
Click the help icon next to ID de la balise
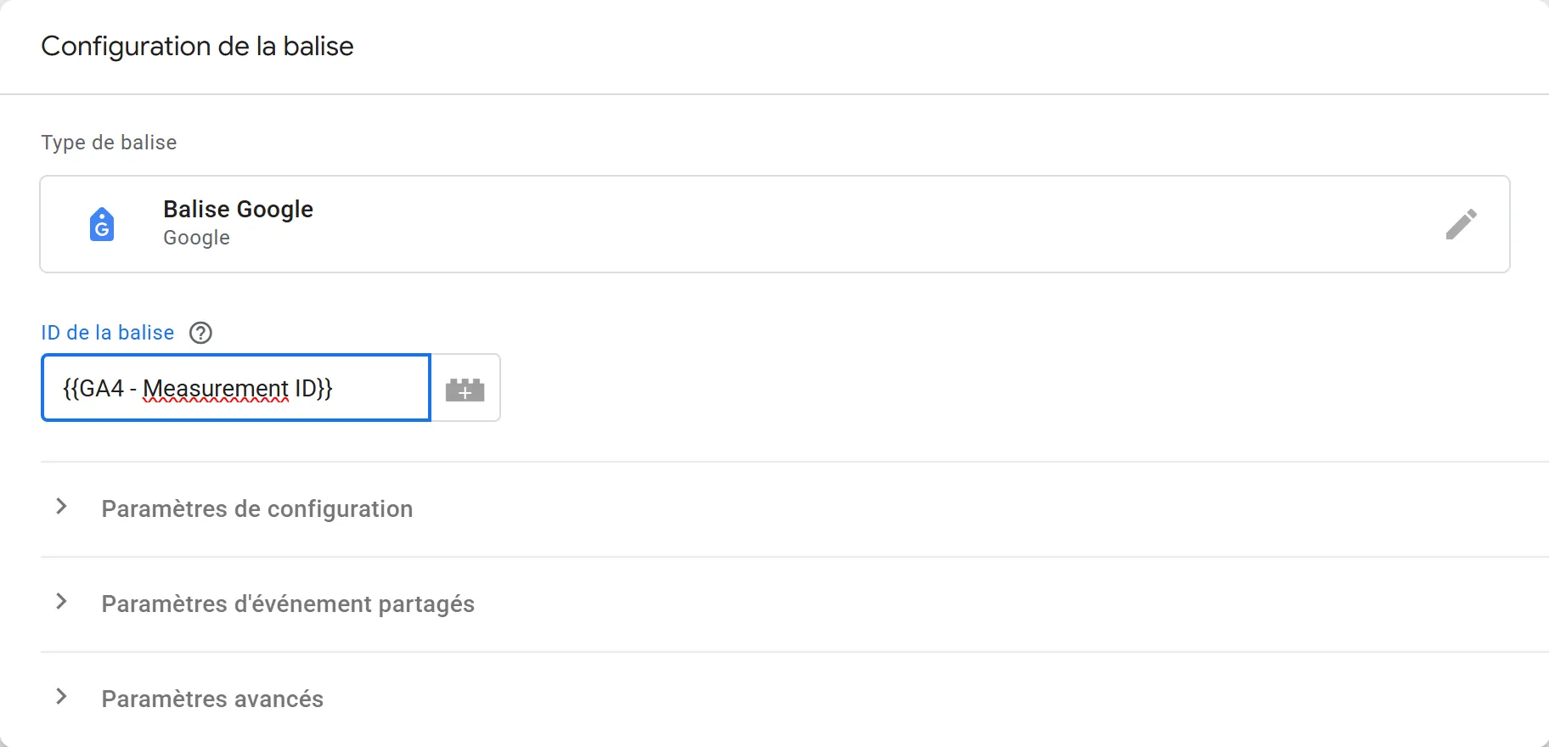[200, 333]
